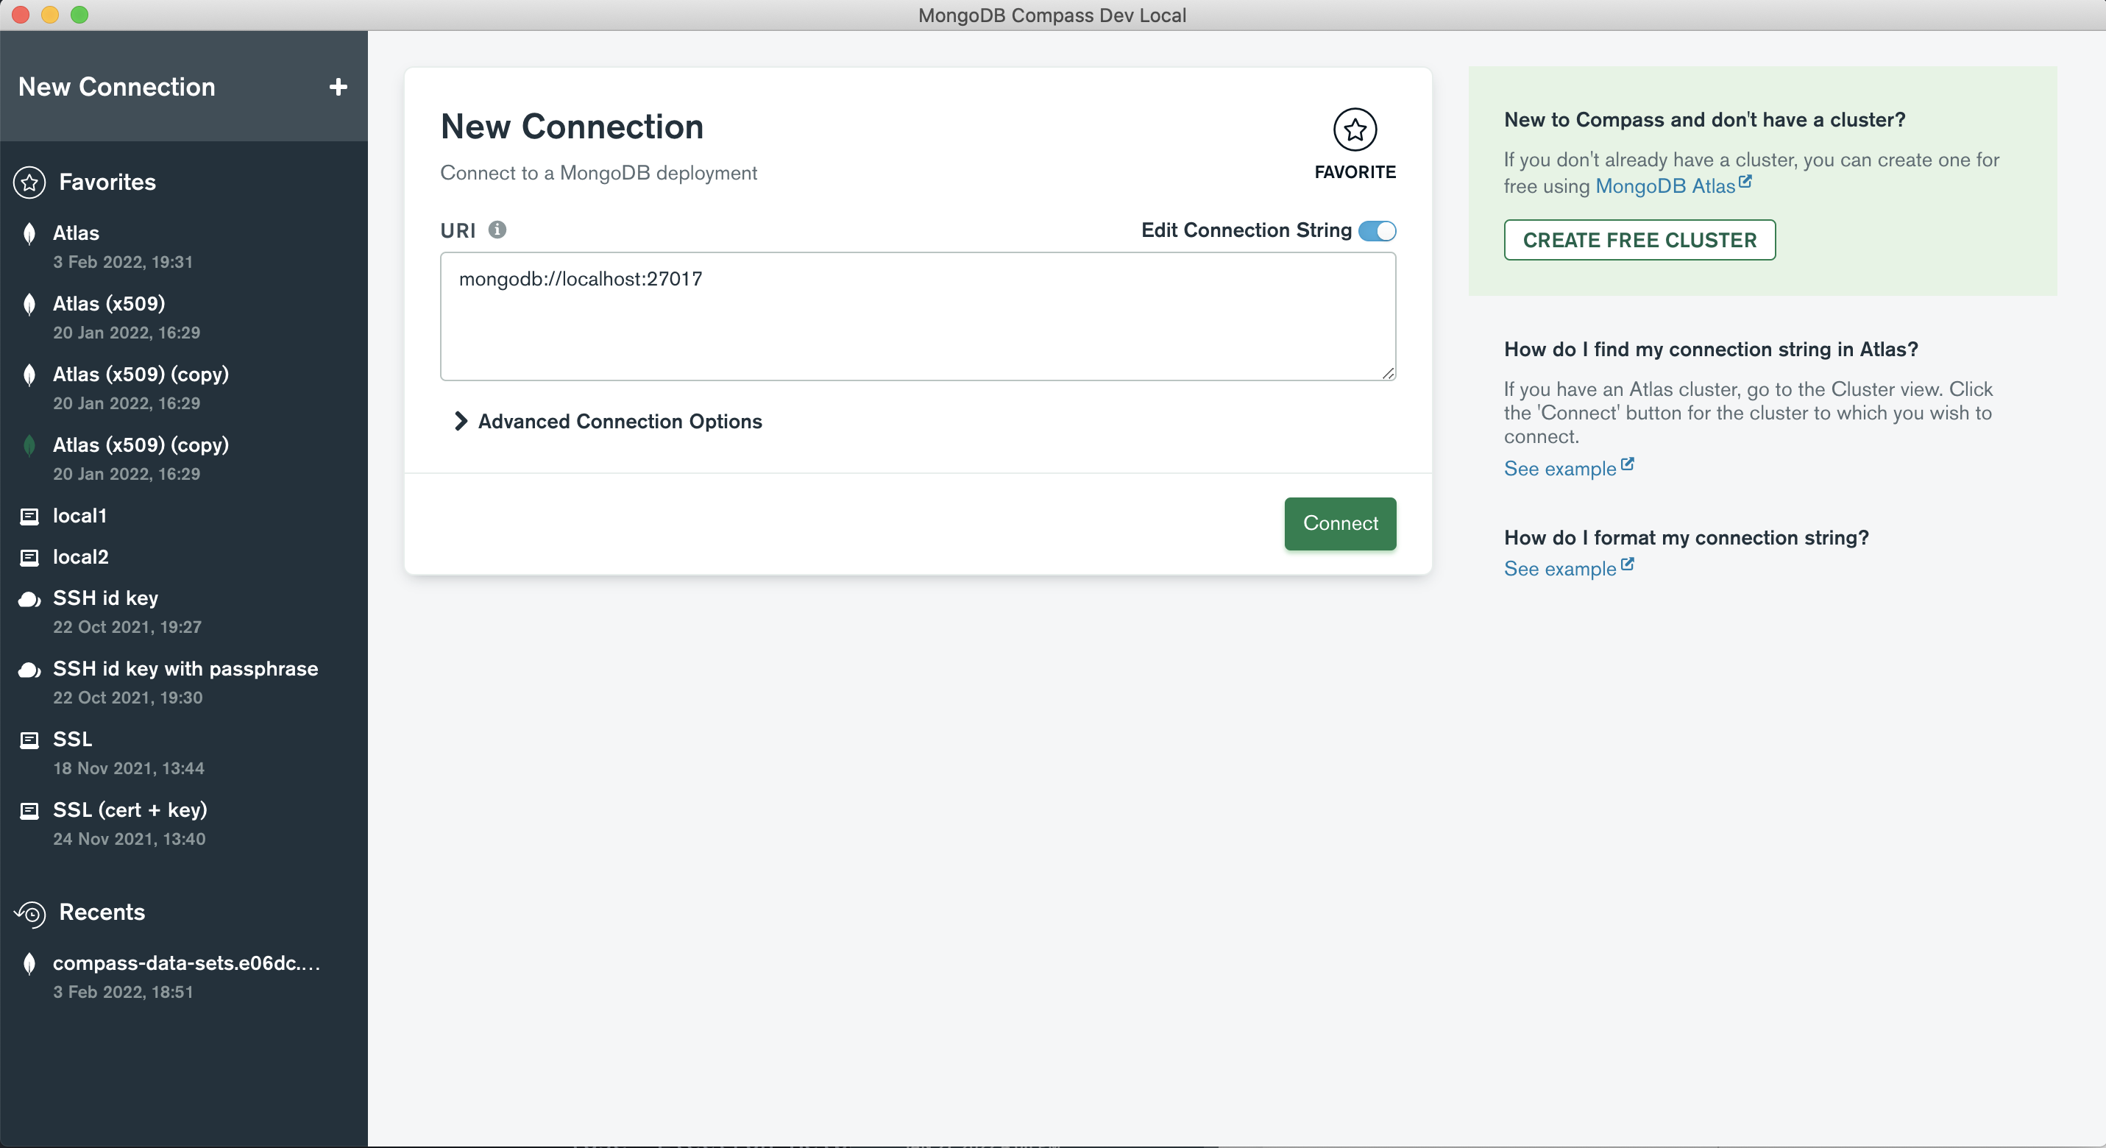Open the Atlas (x509) favorite connection

coord(109,304)
